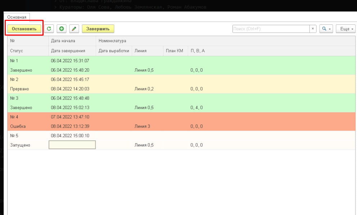Image resolution: width=357 pixels, height=215 pixels.
Task: Focus the Поиск (Ctrl+F) search field
Action: click(x=271, y=29)
